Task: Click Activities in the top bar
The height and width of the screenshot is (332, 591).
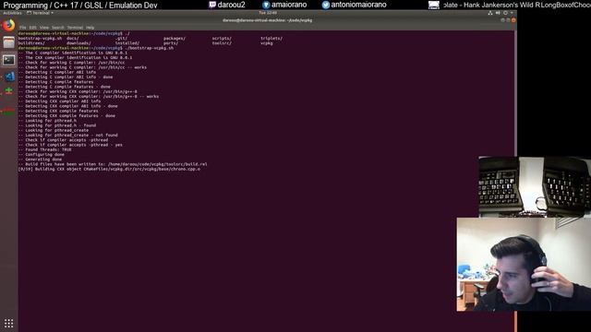Action: coord(12,13)
